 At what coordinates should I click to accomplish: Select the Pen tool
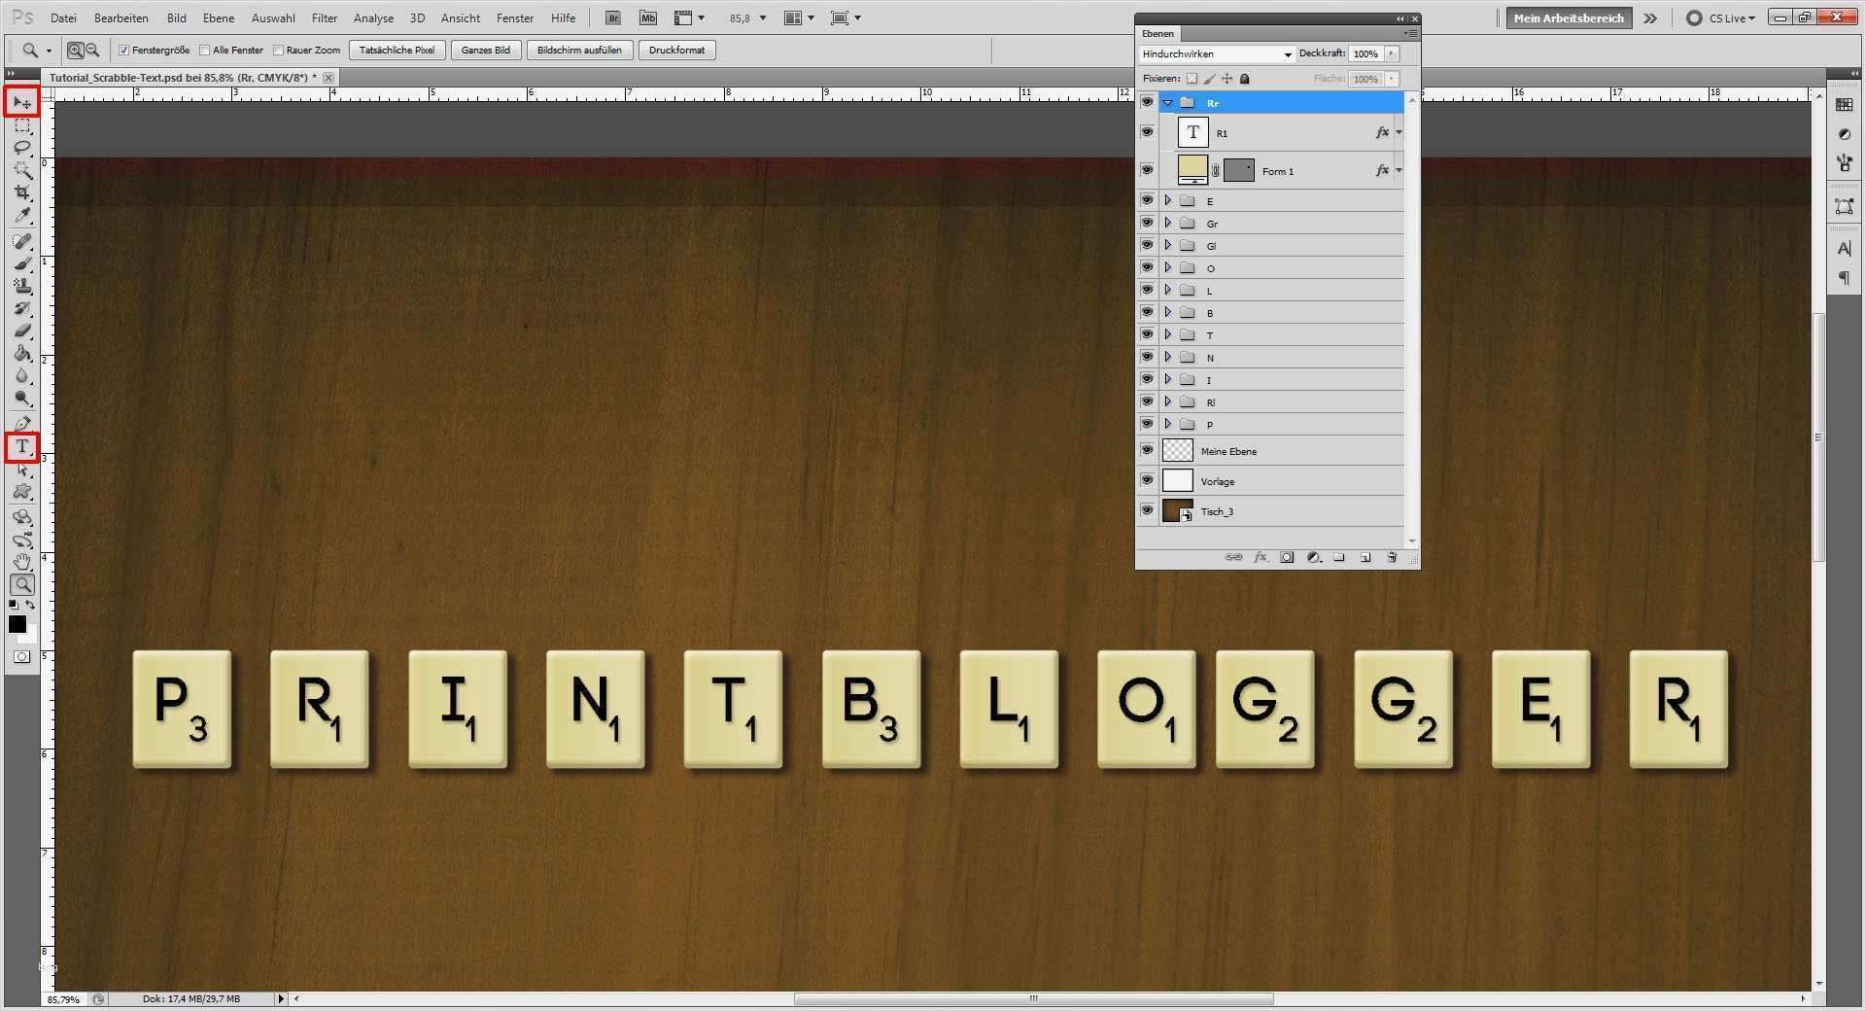[22, 424]
